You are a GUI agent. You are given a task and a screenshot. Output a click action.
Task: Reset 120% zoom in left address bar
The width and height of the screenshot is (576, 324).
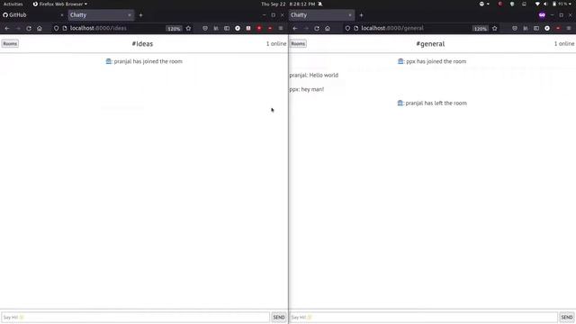pyautogui.click(x=174, y=29)
